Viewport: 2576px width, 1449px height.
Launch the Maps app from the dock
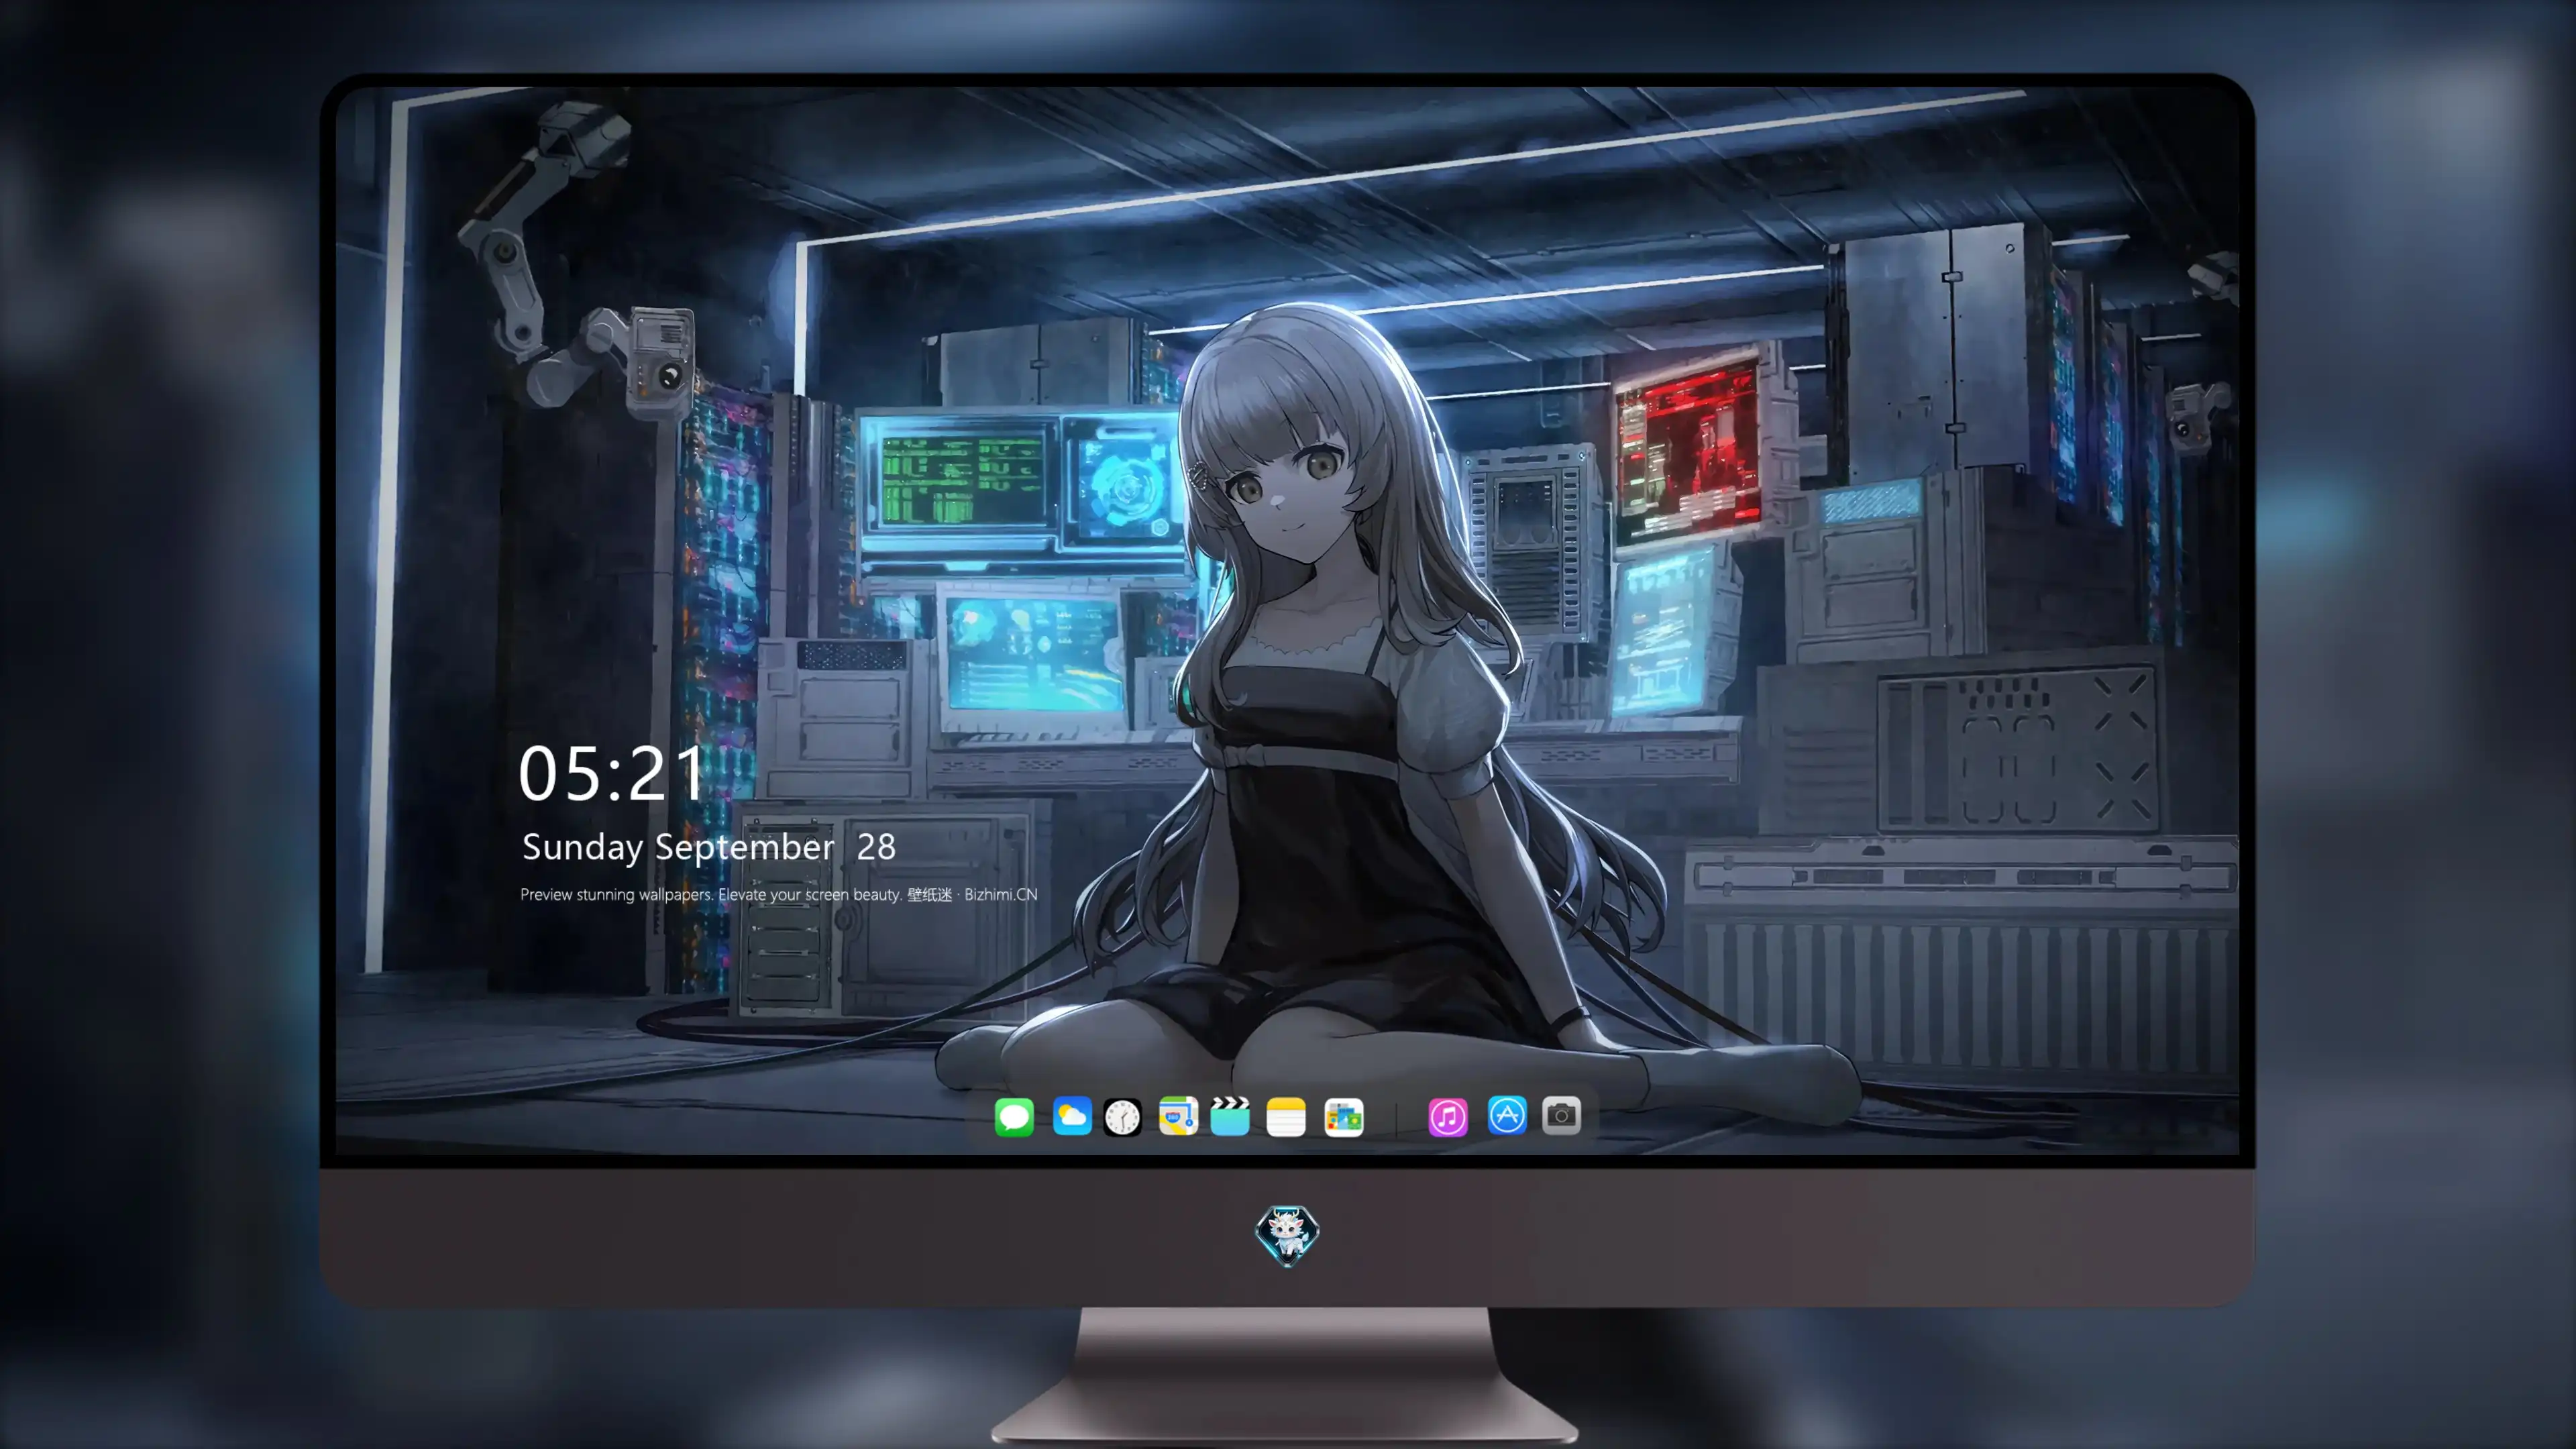[1178, 1116]
